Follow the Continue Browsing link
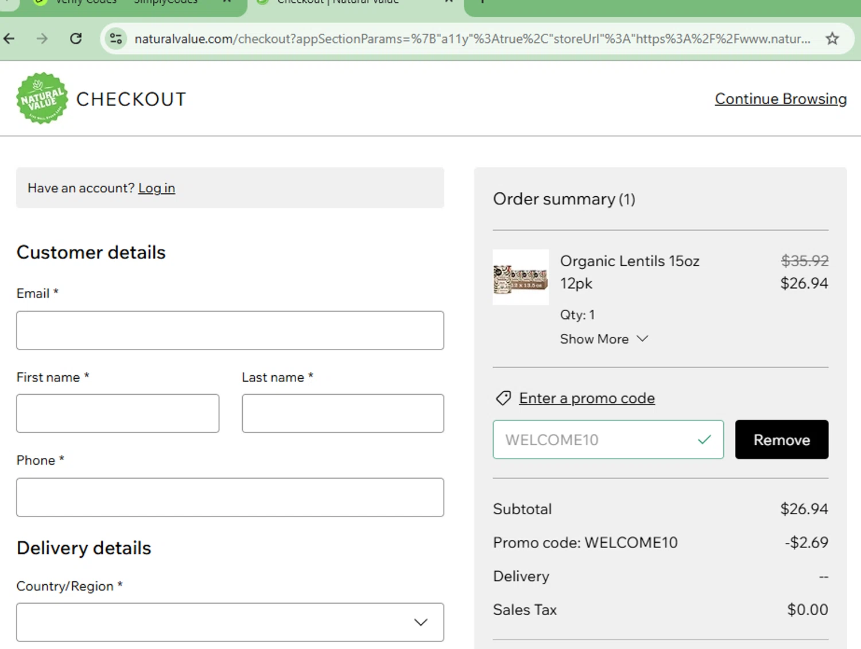Viewport: 861px width, 649px height. pos(781,99)
